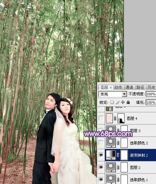156x184 pixels.
Task: Close the 图层 panel tab
Action: coord(111,87)
